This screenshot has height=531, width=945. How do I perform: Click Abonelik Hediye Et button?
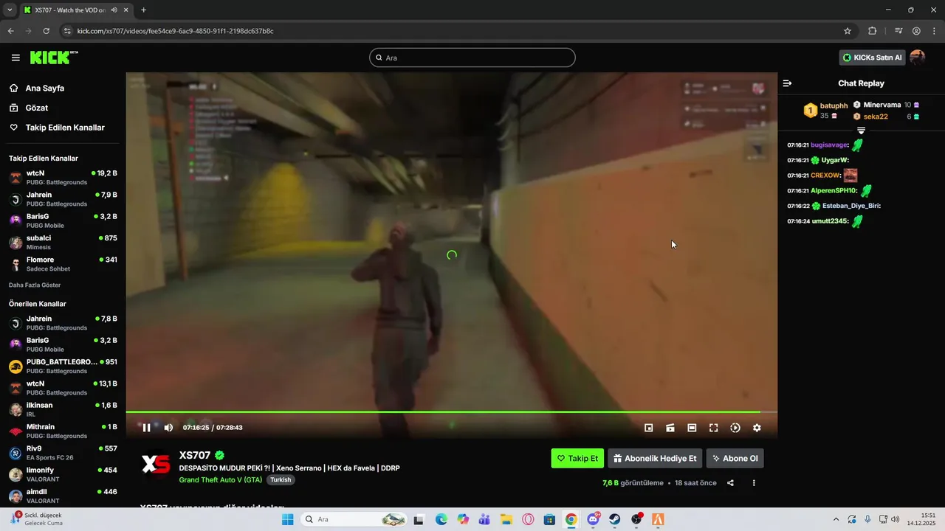click(655, 458)
